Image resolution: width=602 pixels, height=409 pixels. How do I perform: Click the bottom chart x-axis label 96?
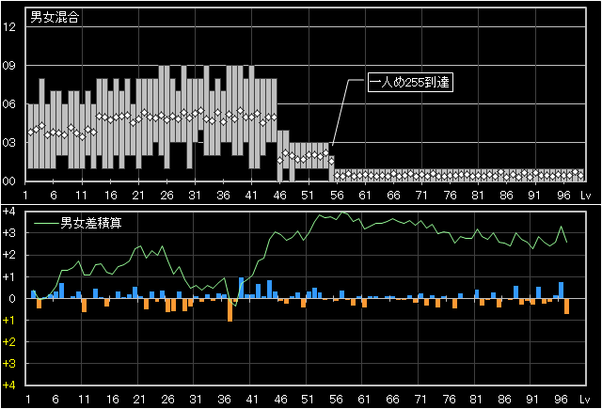(x=561, y=400)
